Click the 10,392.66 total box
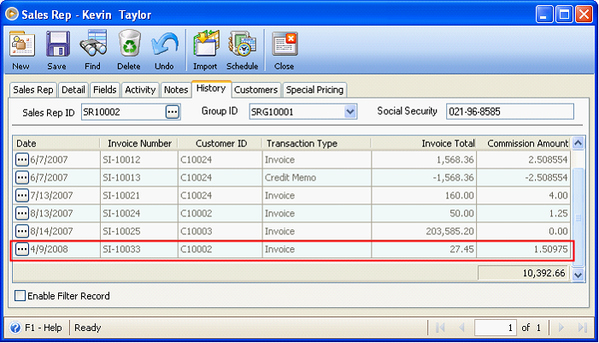This screenshot has height=343, width=599. click(x=523, y=273)
